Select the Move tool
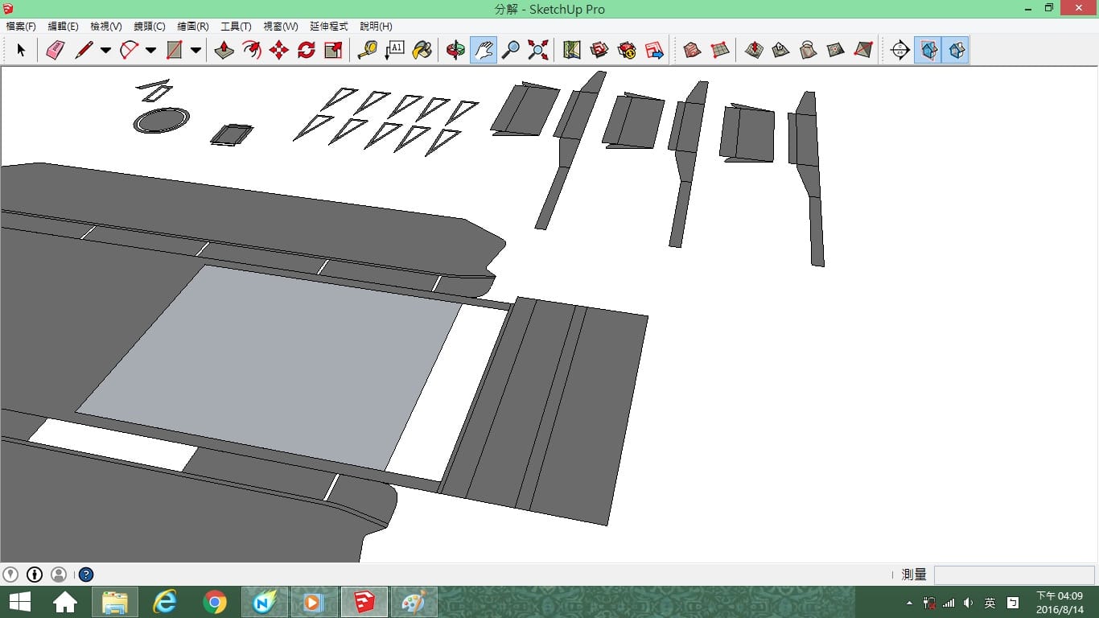Screen dimensions: 1099x618 coord(279,50)
